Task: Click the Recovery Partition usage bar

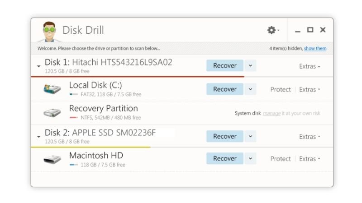Action: pos(74,118)
